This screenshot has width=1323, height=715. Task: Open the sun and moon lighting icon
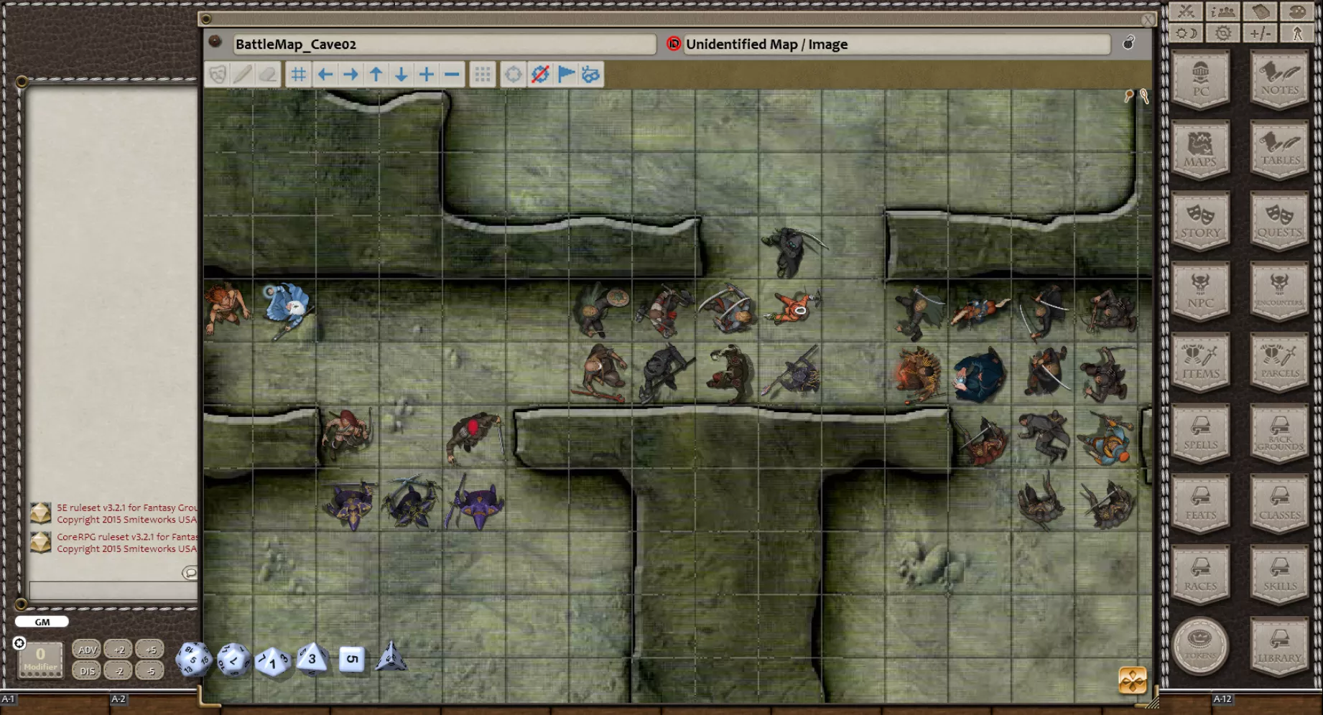coord(1186,33)
